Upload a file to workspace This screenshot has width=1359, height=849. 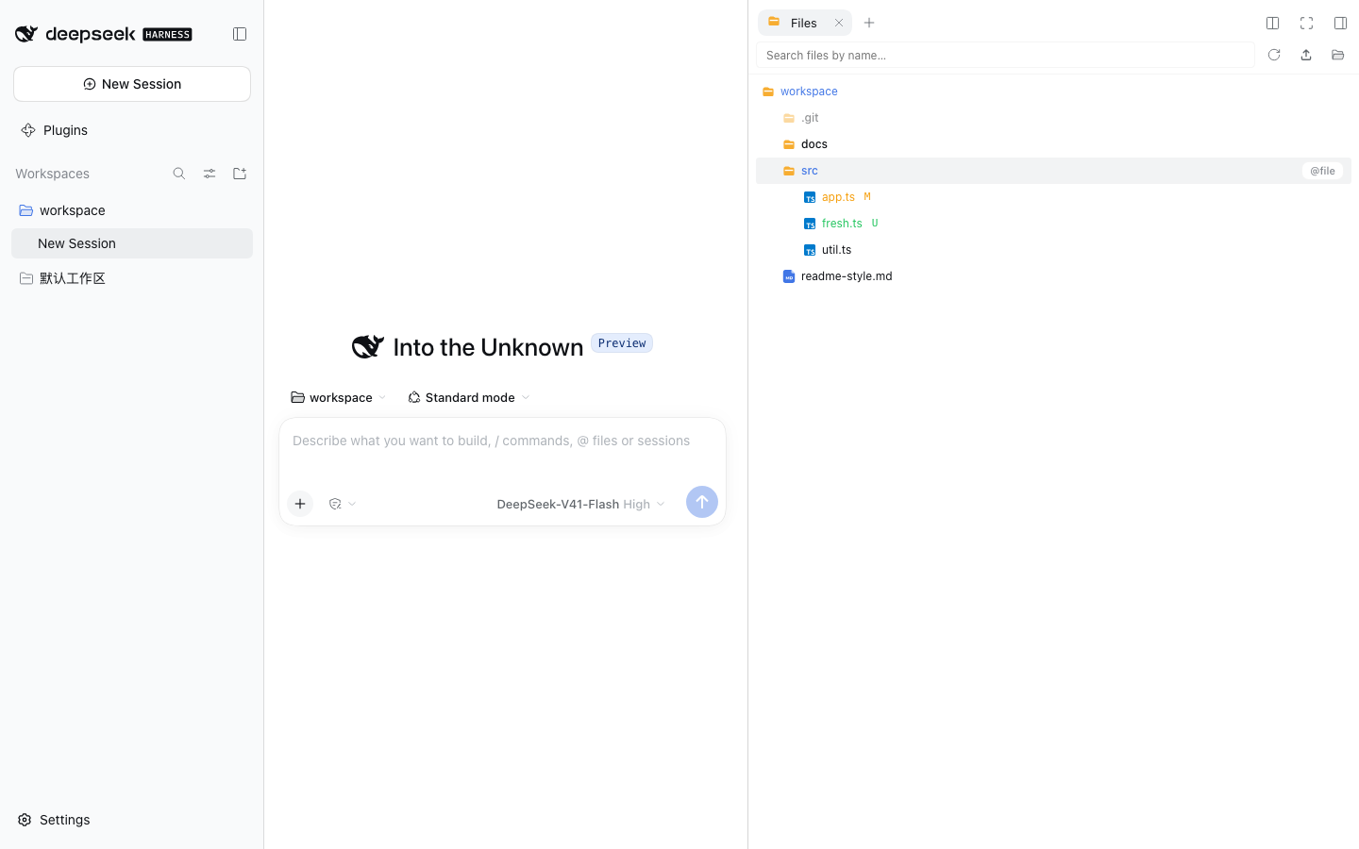pyautogui.click(x=1306, y=55)
